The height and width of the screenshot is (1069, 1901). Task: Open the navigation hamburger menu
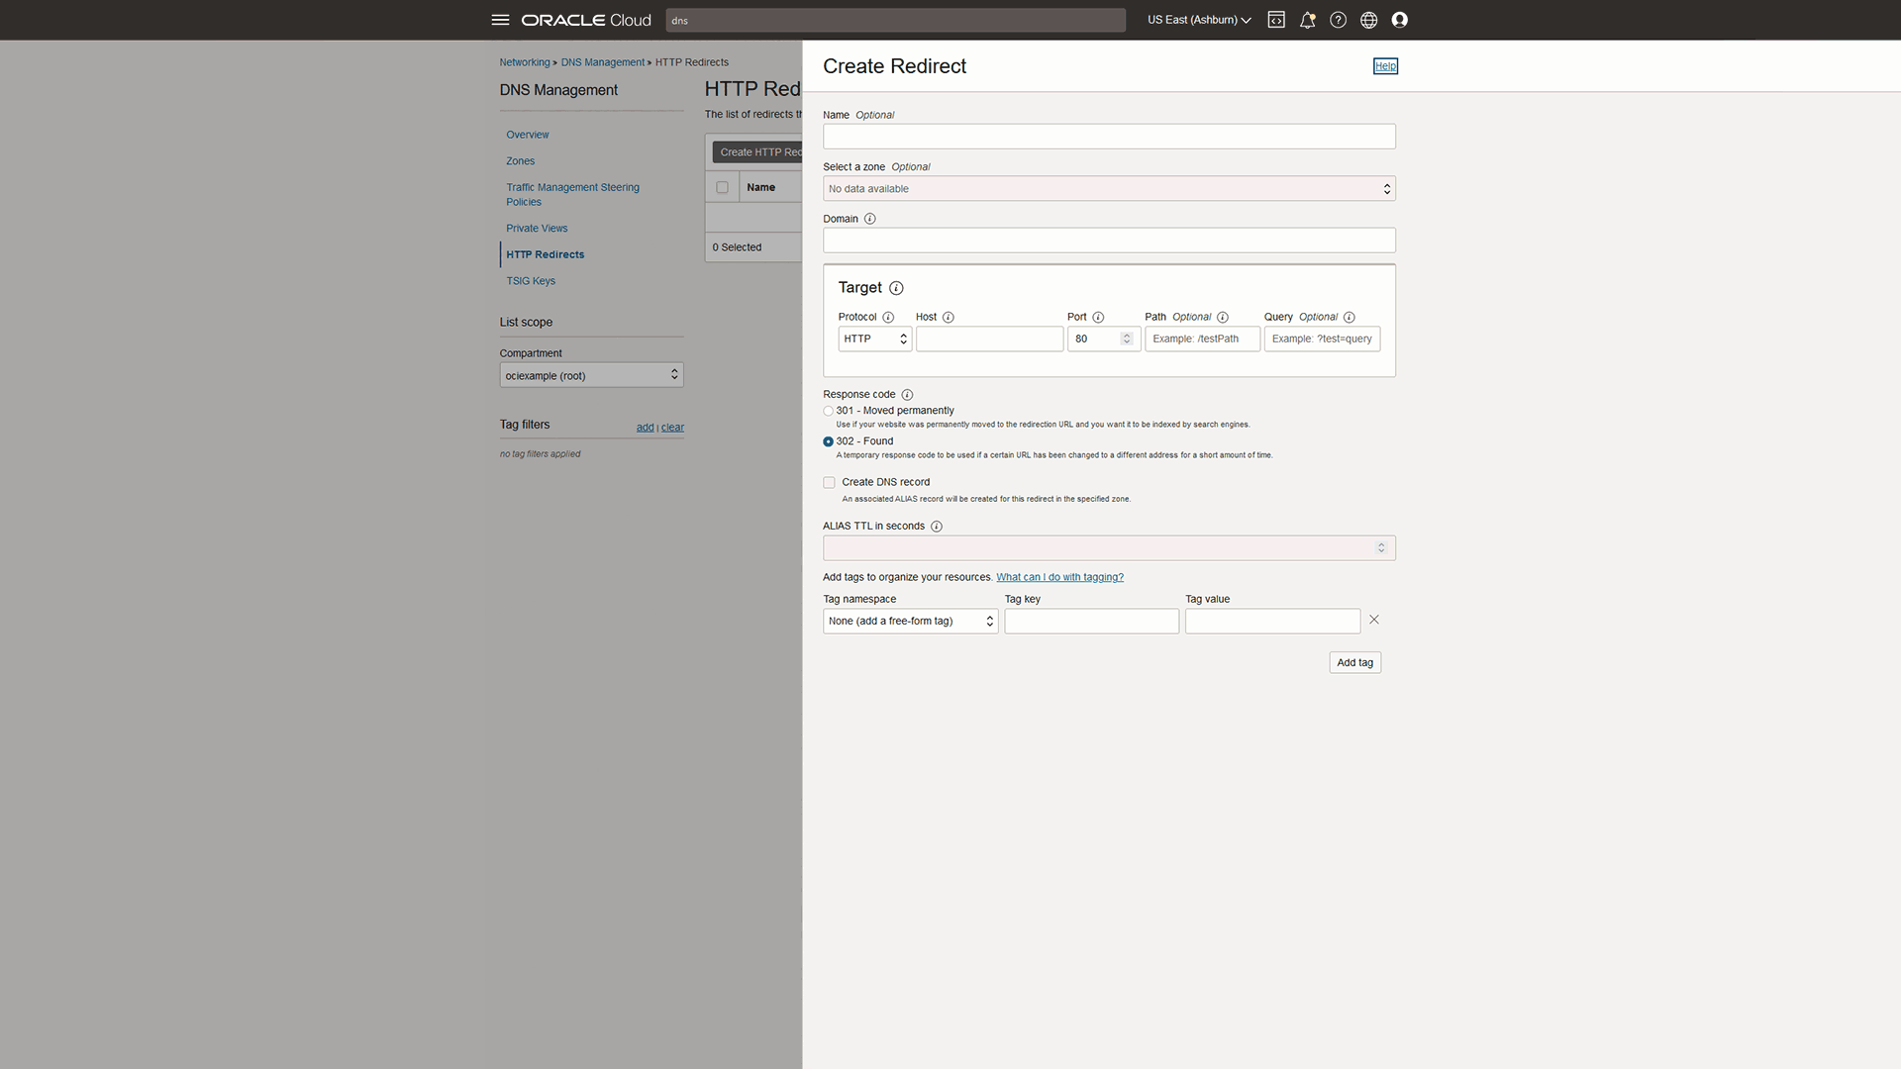tap(500, 20)
